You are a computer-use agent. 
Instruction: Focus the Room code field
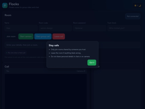click(x=55, y=28)
